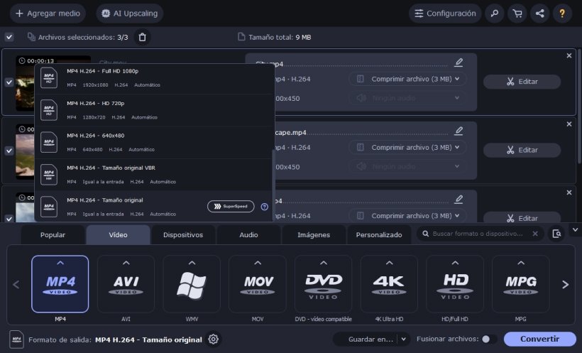Select the MP4 video format icon
The height and width of the screenshot is (353, 582).
pyautogui.click(x=60, y=284)
